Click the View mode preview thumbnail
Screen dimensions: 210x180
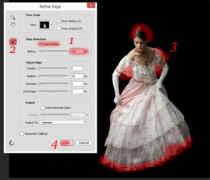[45, 25]
